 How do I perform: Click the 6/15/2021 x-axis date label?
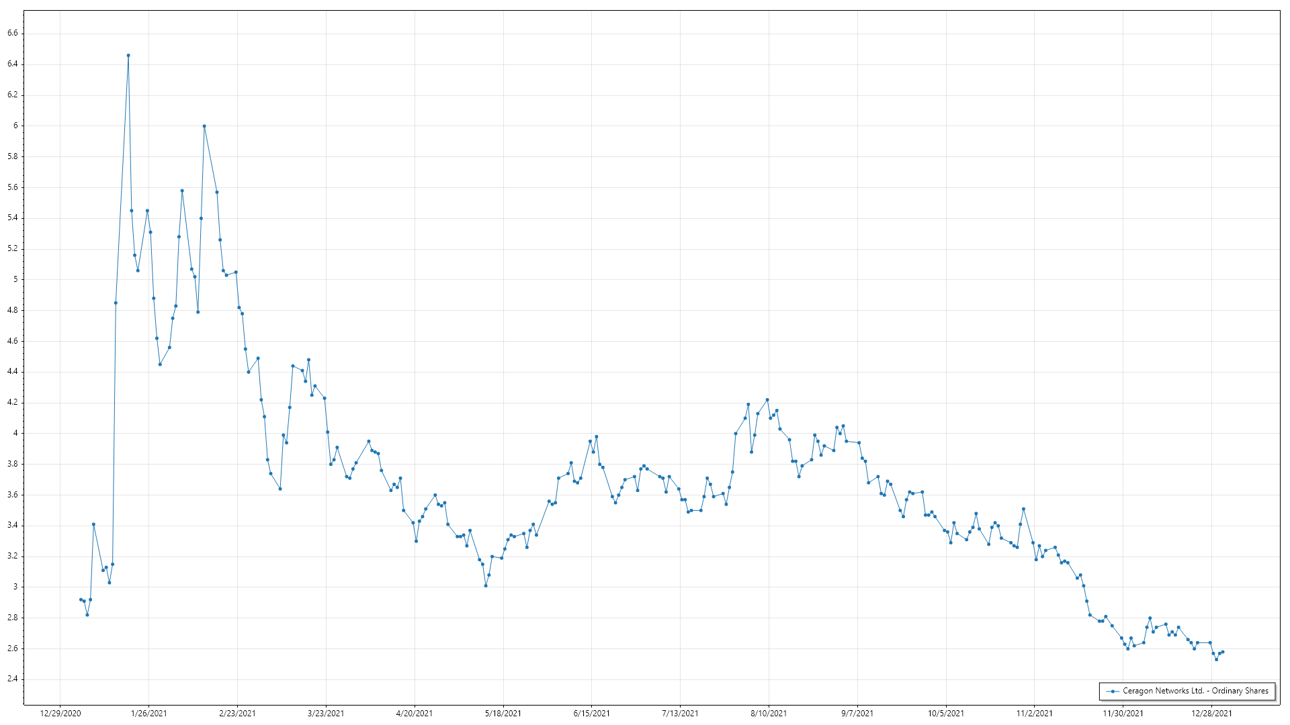(591, 714)
